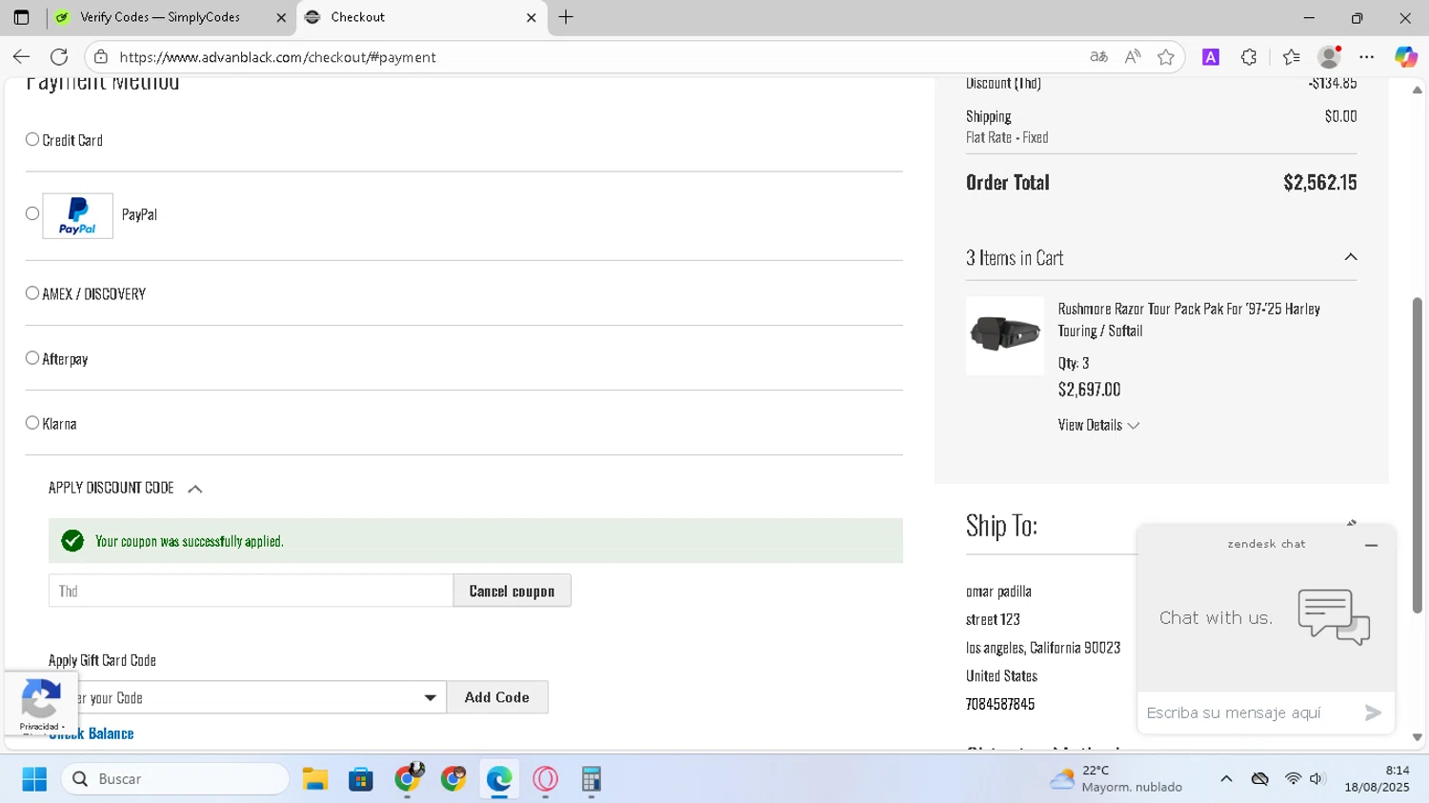
Task: Click the purple A extension icon
Action: pyautogui.click(x=1211, y=57)
